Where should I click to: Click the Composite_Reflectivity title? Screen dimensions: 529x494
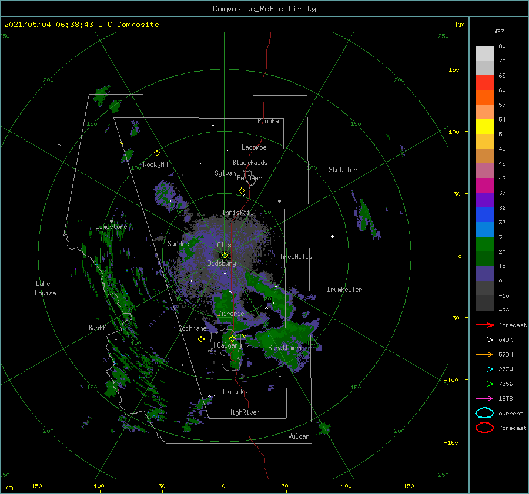click(x=264, y=9)
